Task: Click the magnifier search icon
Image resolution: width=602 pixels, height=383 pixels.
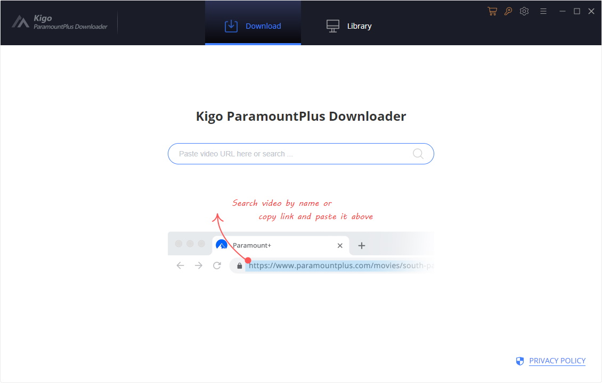Action: (418, 154)
